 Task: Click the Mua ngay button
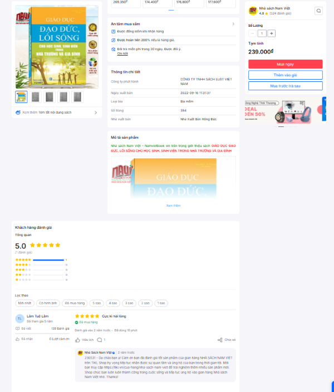(285, 64)
